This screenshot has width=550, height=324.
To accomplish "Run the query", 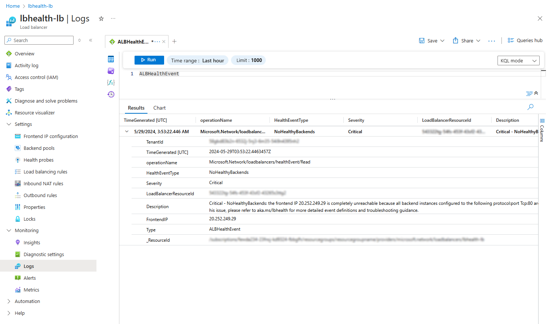I will pyautogui.click(x=149, y=60).
